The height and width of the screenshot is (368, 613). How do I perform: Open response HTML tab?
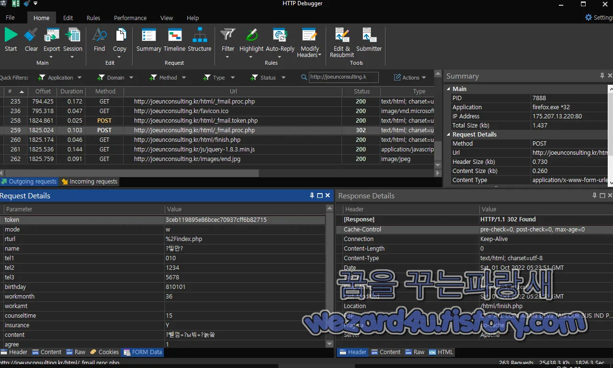[x=441, y=352]
